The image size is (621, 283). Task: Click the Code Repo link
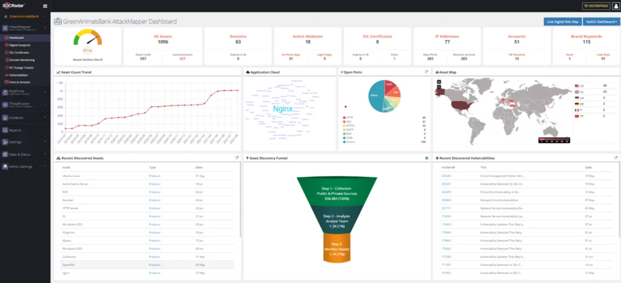tap(603, 54)
